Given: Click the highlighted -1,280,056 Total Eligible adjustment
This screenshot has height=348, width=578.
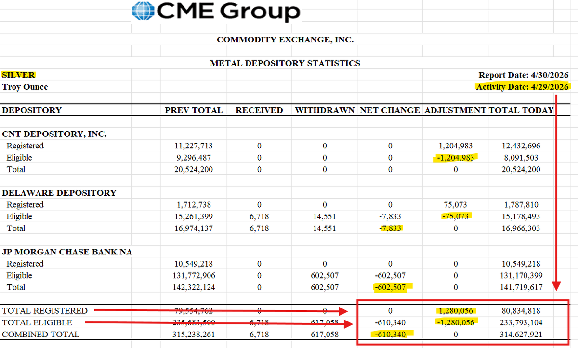Looking at the screenshot, I should point(455,322).
